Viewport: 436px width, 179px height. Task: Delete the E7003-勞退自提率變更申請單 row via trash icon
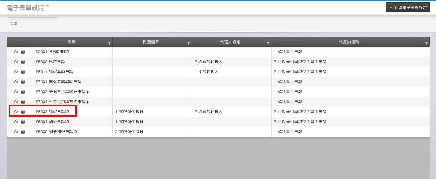(23, 92)
